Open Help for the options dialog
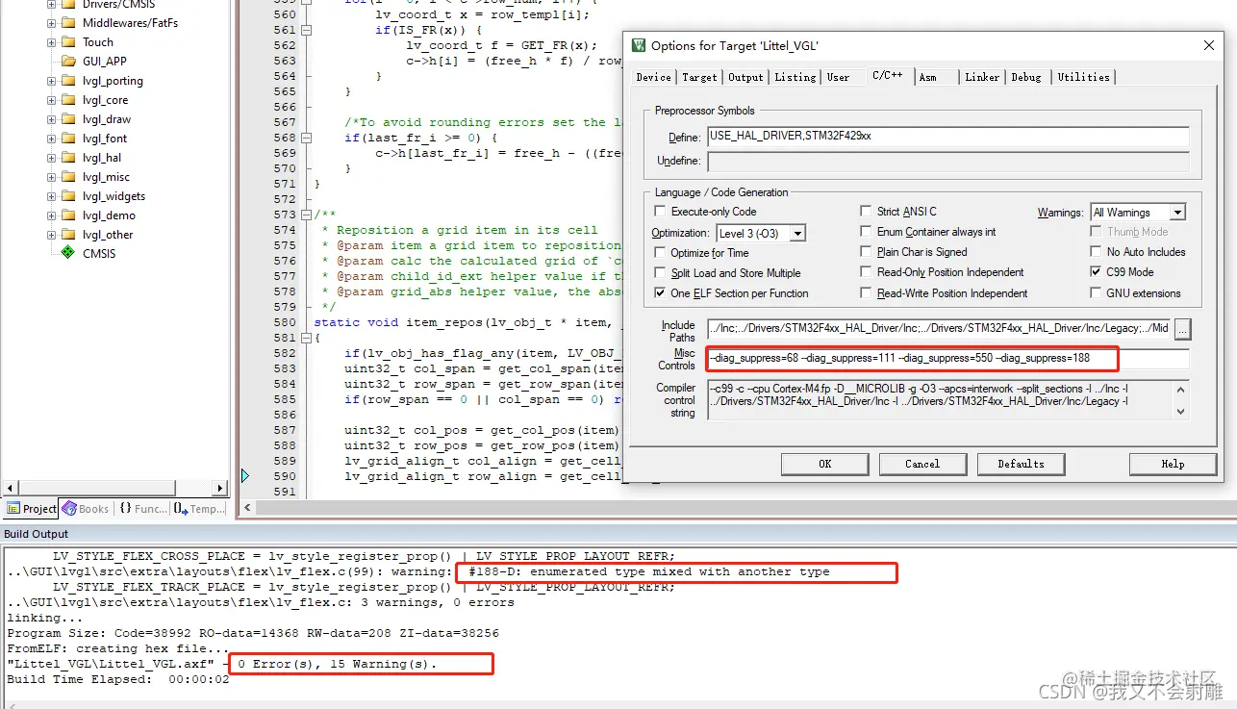Image resolution: width=1237 pixels, height=709 pixels. click(x=1173, y=464)
